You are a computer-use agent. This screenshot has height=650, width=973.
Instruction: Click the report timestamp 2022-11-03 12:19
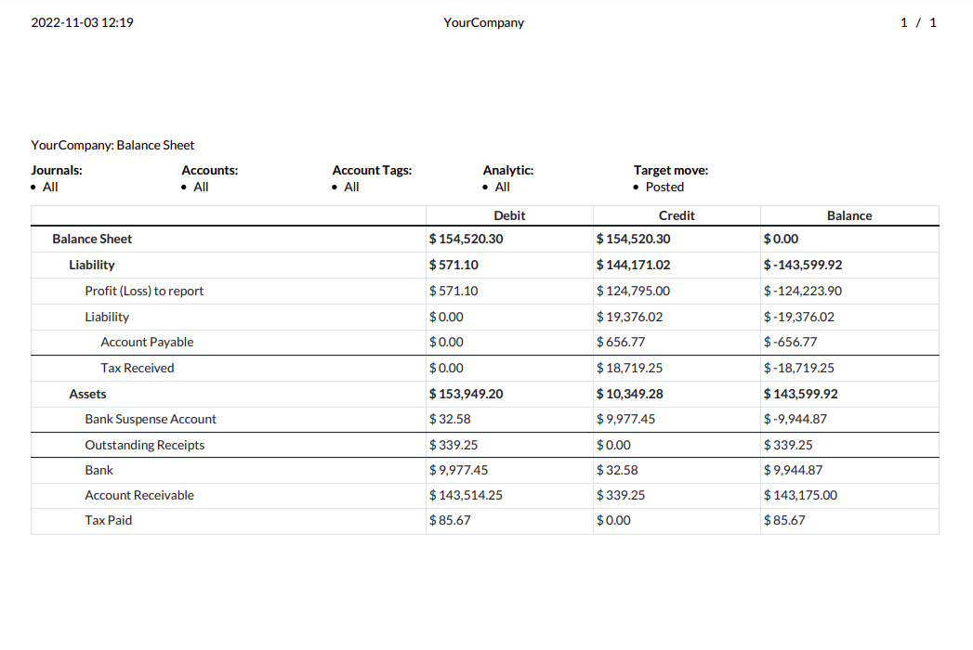point(82,22)
